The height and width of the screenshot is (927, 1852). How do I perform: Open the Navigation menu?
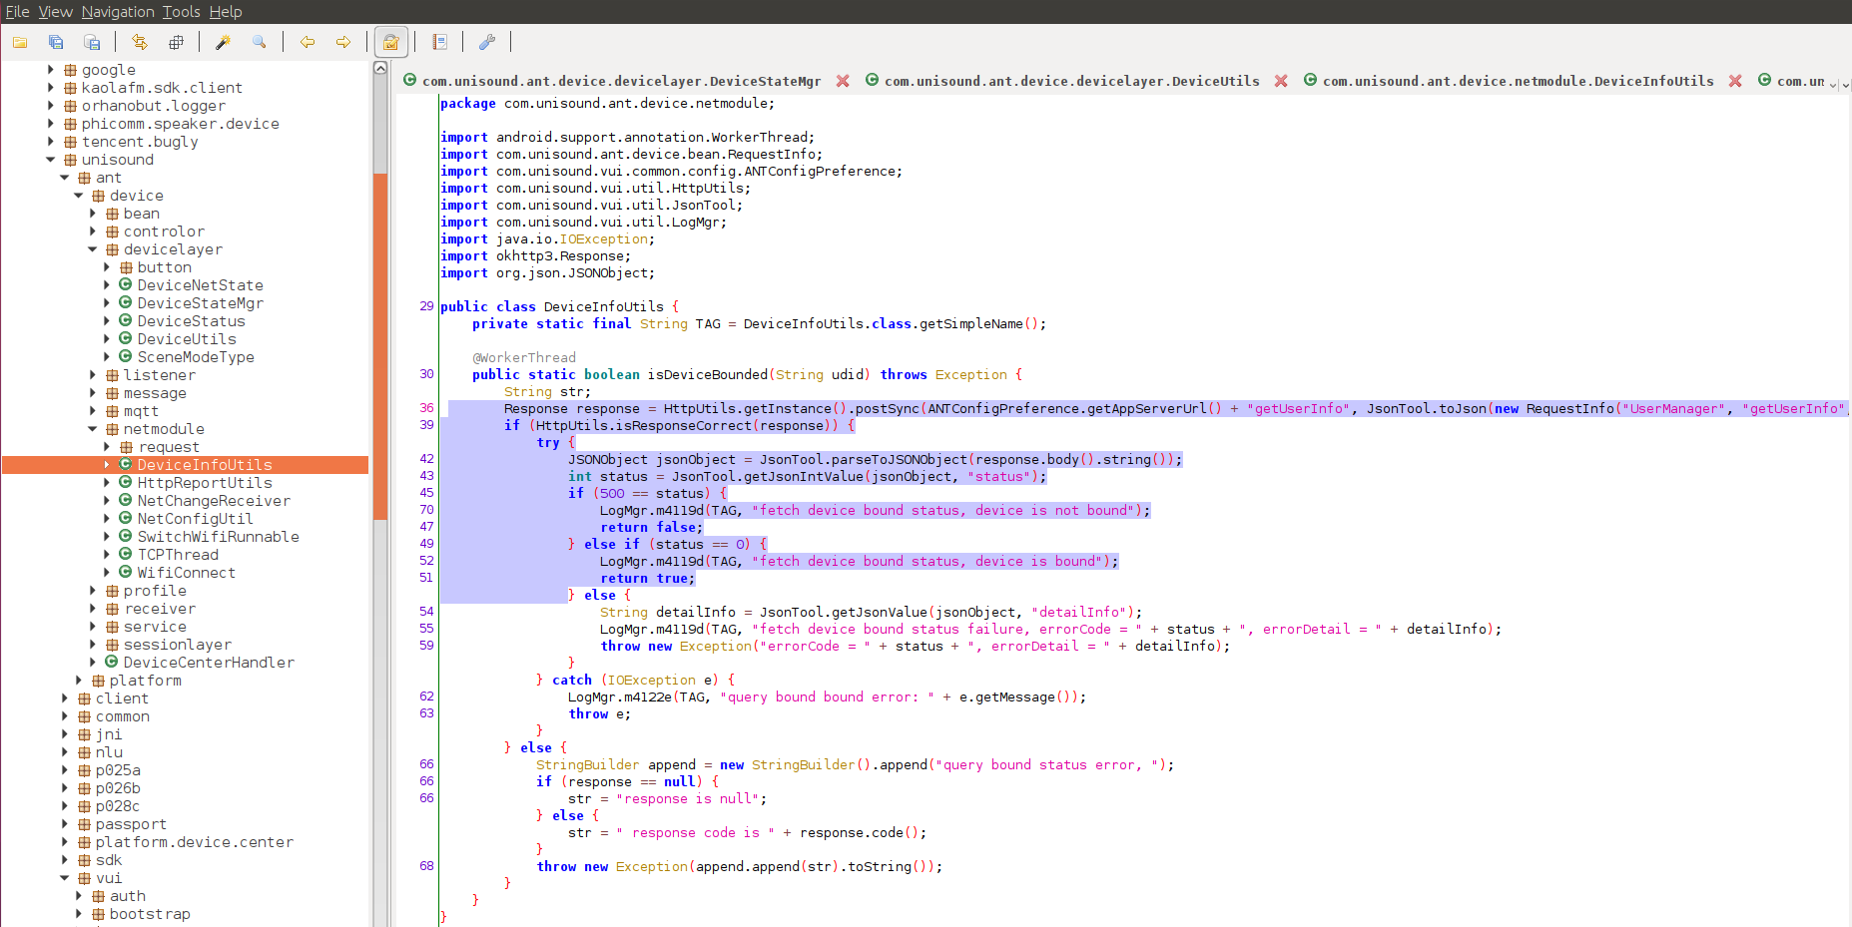118,12
